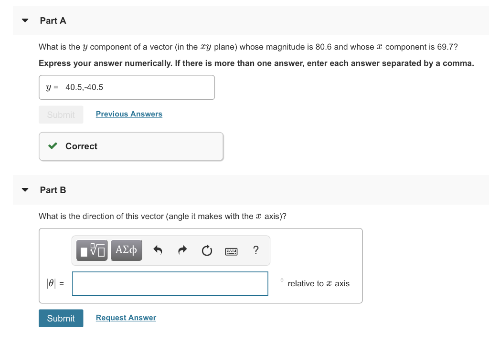The width and height of the screenshot is (489, 342).
Task: Expand the Part A disclosure triangle
Action: [x=24, y=20]
